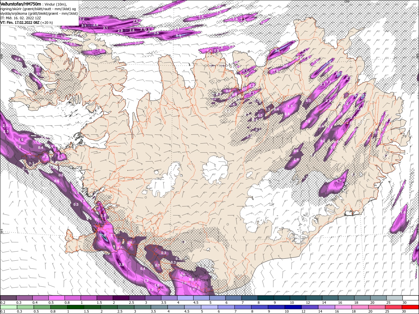The image size is (419, 314).
Task: Click the '5.3' precipitation value on the map
Action: pos(178,35)
